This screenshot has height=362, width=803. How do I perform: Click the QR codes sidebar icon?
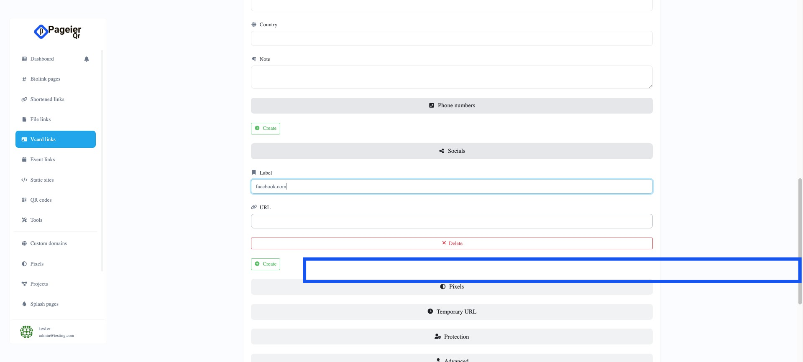[24, 200]
